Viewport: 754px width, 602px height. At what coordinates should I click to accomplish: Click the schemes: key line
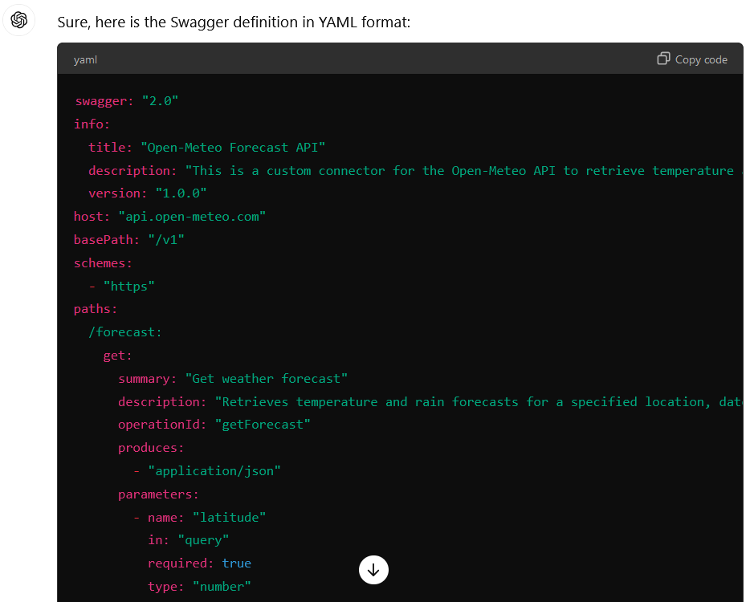tap(103, 263)
